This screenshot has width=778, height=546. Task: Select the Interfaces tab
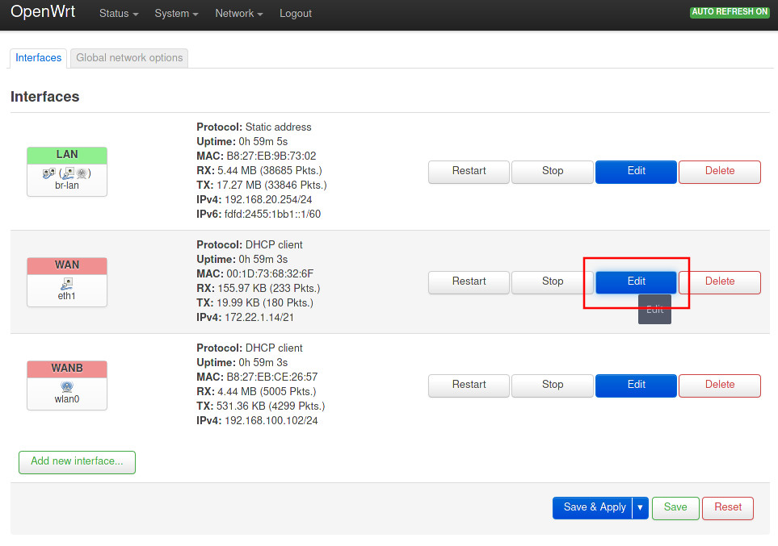38,58
